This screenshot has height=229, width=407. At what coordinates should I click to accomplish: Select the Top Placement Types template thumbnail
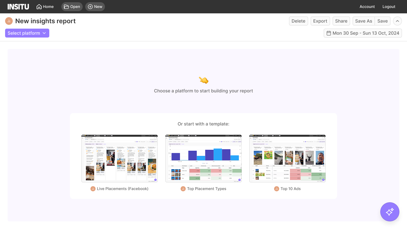(203, 158)
